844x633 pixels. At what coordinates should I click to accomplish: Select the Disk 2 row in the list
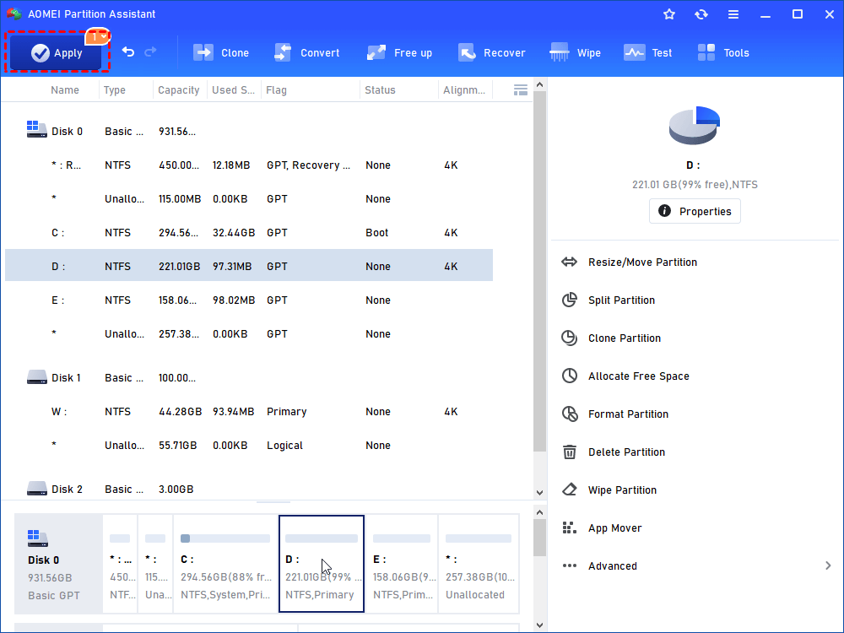(249, 489)
